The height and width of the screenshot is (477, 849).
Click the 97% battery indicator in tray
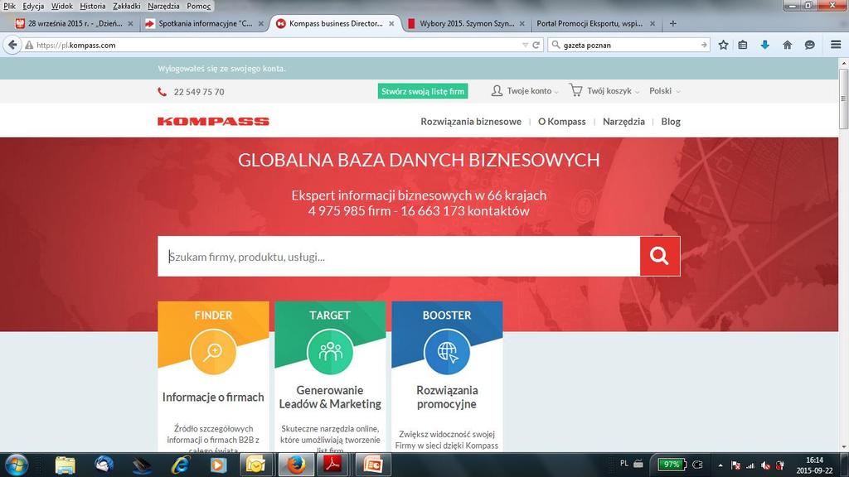(x=672, y=465)
